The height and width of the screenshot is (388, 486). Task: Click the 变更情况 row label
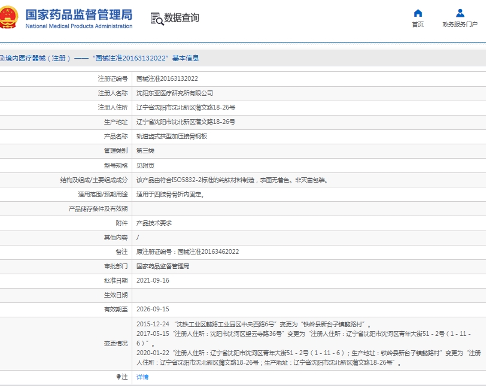click(x=116, y=344)
